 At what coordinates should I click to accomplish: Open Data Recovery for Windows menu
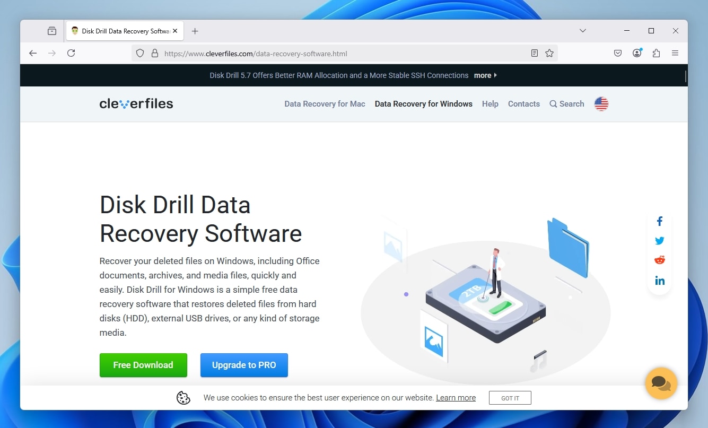coord(423,104)
